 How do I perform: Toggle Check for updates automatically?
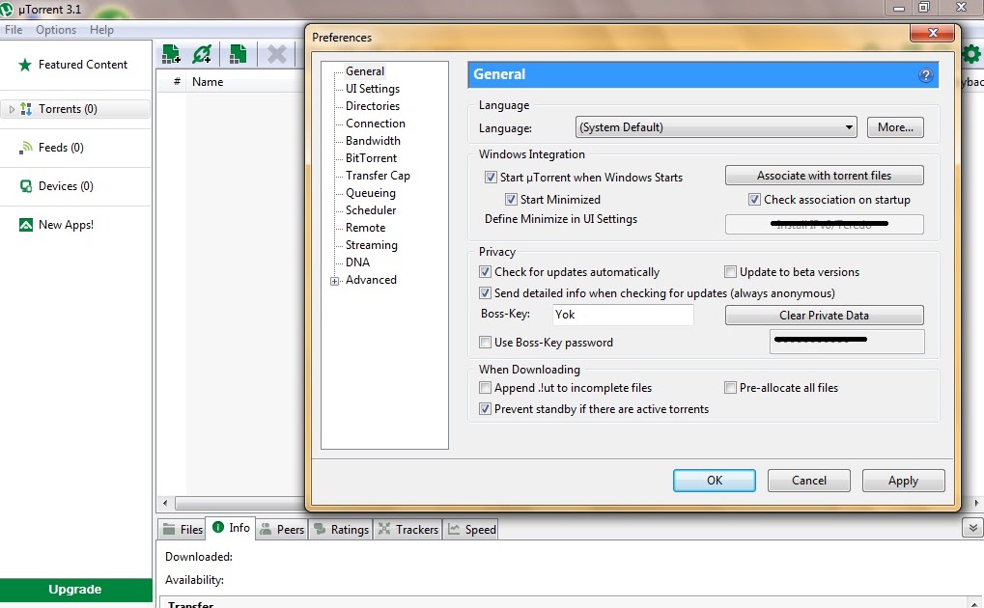pos(485,272)
